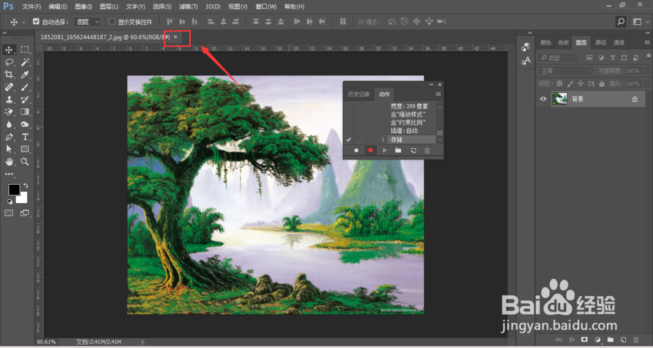Choose the Rectangle shape tool
This screenshot has height=348, width=653.
click(x=25, y=149)
